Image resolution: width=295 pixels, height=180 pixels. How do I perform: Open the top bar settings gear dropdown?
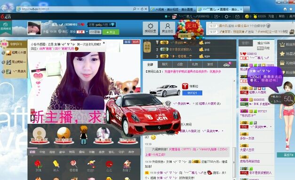227,16
